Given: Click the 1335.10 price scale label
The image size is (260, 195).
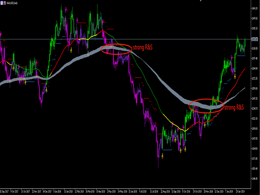Looking at the screenshot, I should click(255, 28).
